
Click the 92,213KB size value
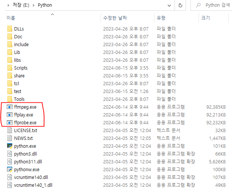(216, 115)
